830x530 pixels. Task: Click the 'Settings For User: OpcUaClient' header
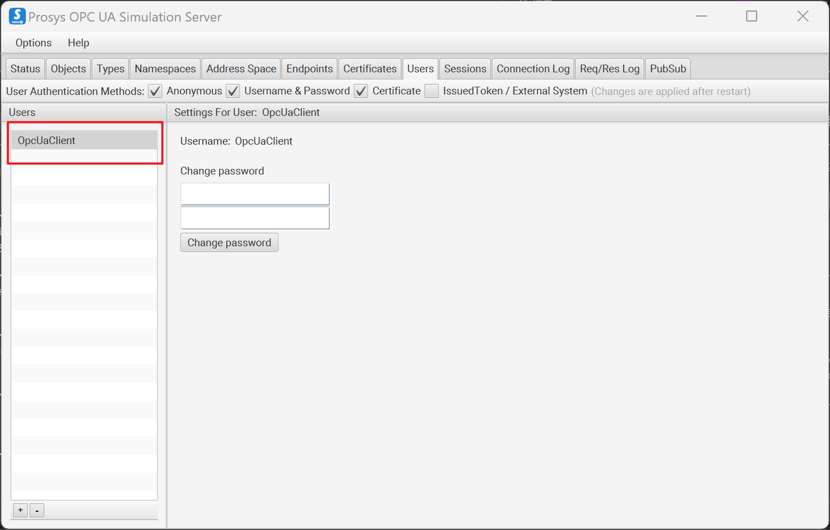pyautogui.click(x=247, y=113)
